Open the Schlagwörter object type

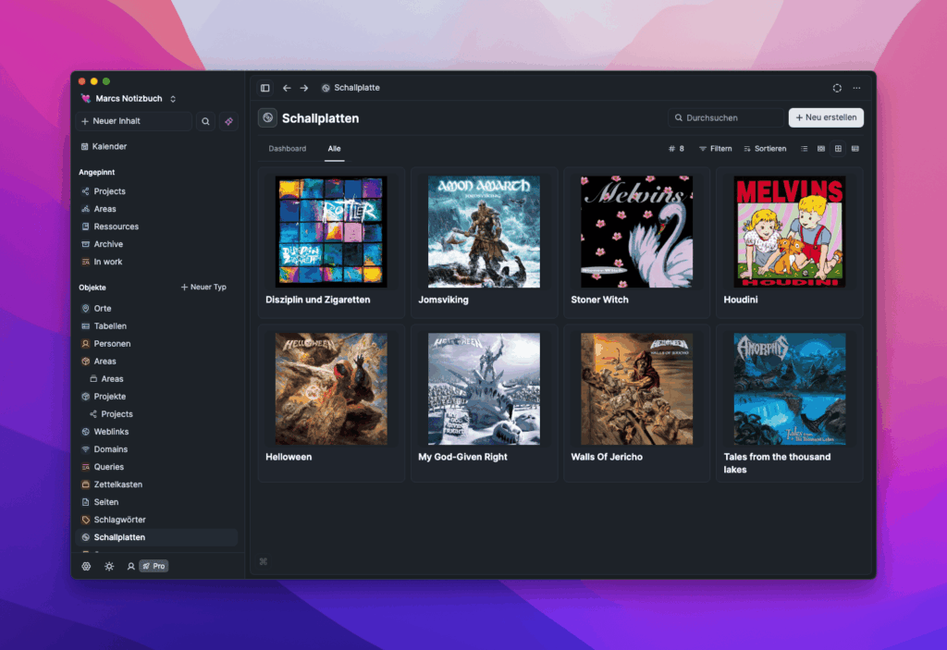click(x=156, y=520)
